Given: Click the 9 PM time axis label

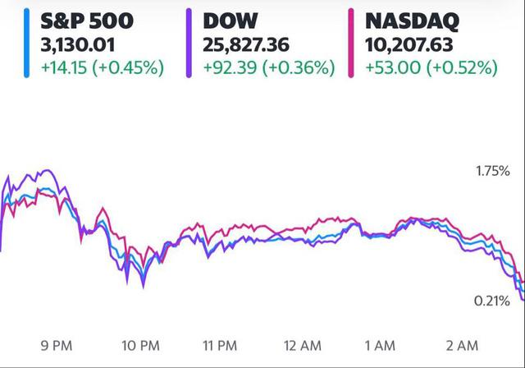Looking at the screenshot, I should (57, 346).
